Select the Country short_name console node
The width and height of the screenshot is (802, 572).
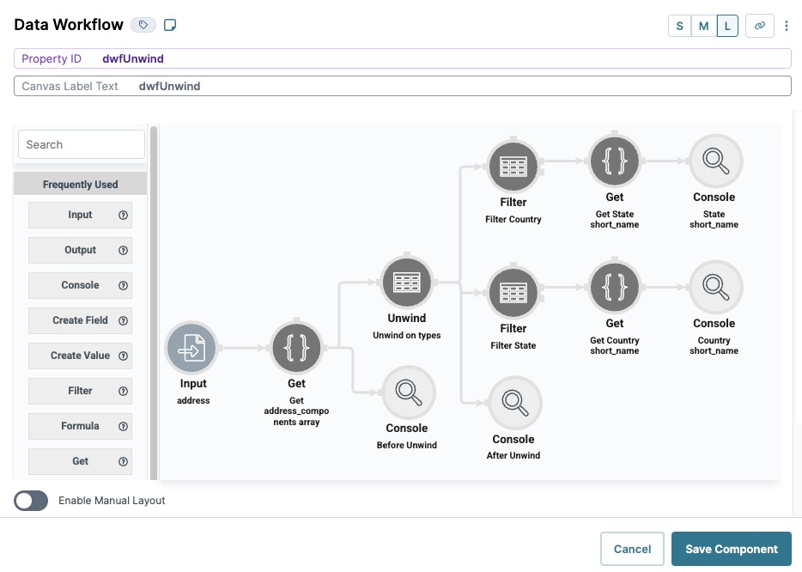(715, 288)
